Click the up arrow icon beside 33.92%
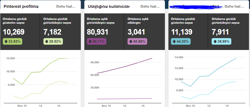This screenshot has height=107, width=250. point(6,42)
